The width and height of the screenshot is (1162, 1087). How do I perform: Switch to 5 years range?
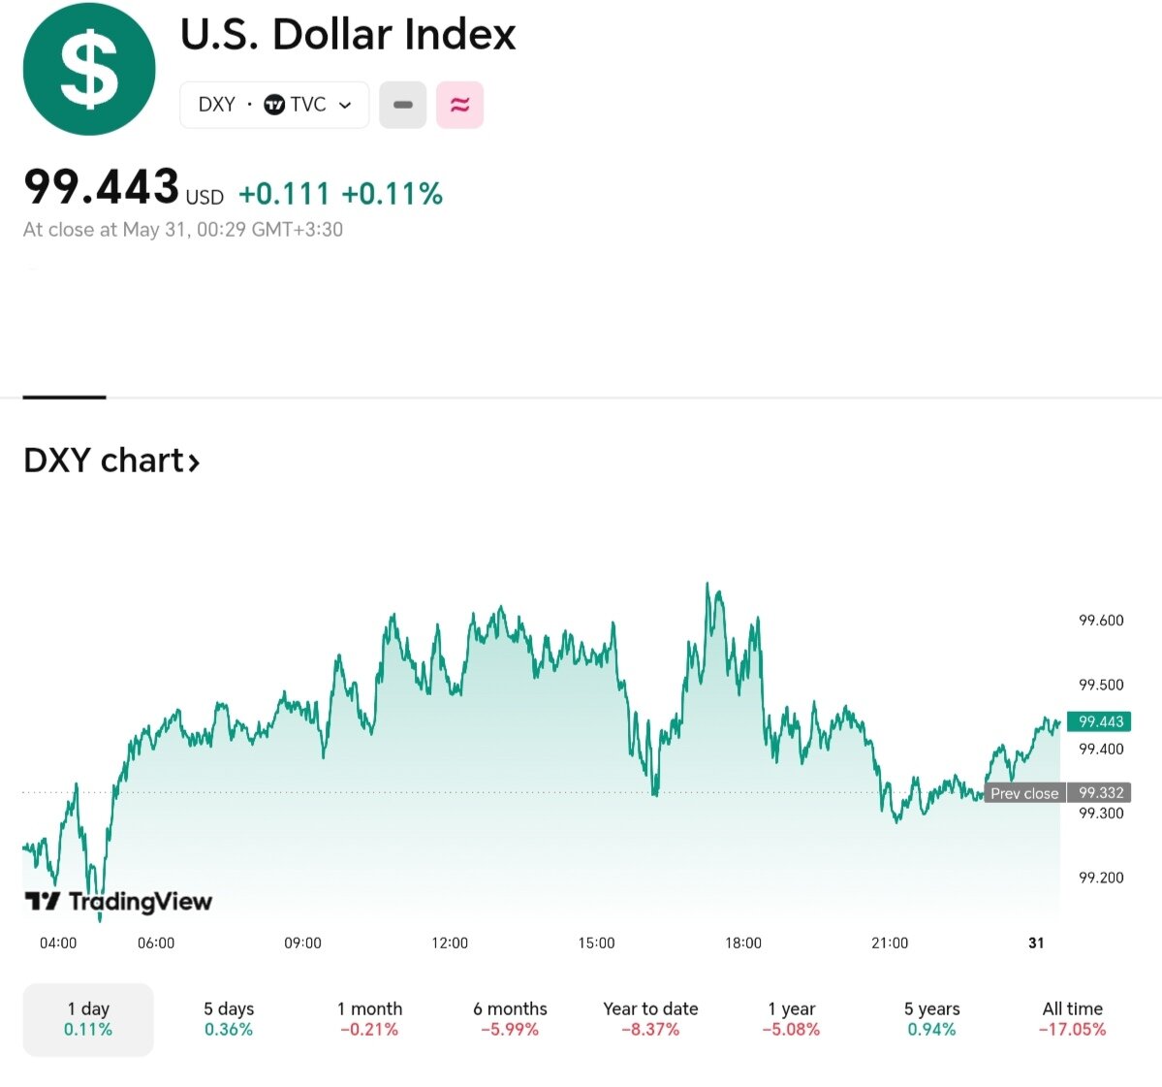pos(931,1018)
